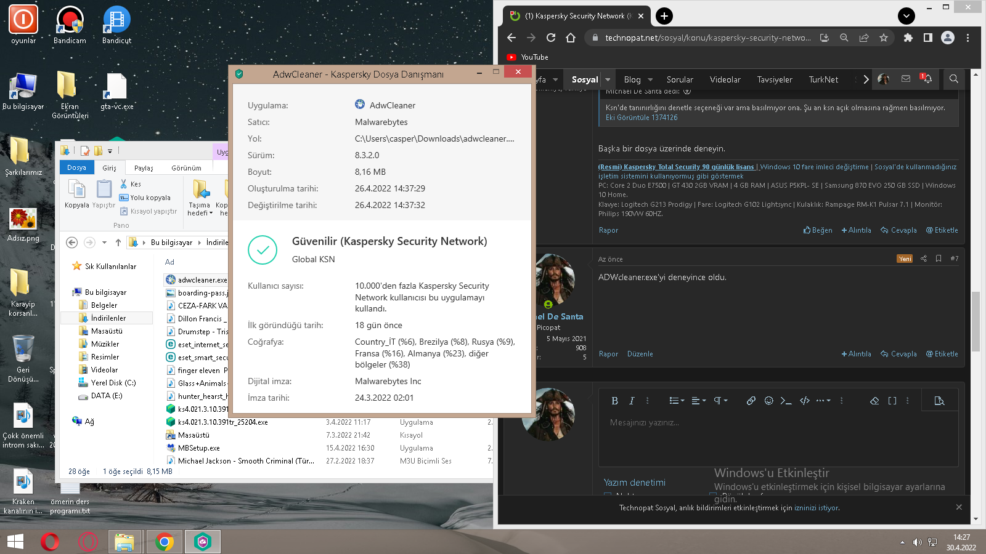The height and width of the screenshot is (554, 986).
Task: Open Explorer recent locations dropdown arrow
Action: click(104, 243)
